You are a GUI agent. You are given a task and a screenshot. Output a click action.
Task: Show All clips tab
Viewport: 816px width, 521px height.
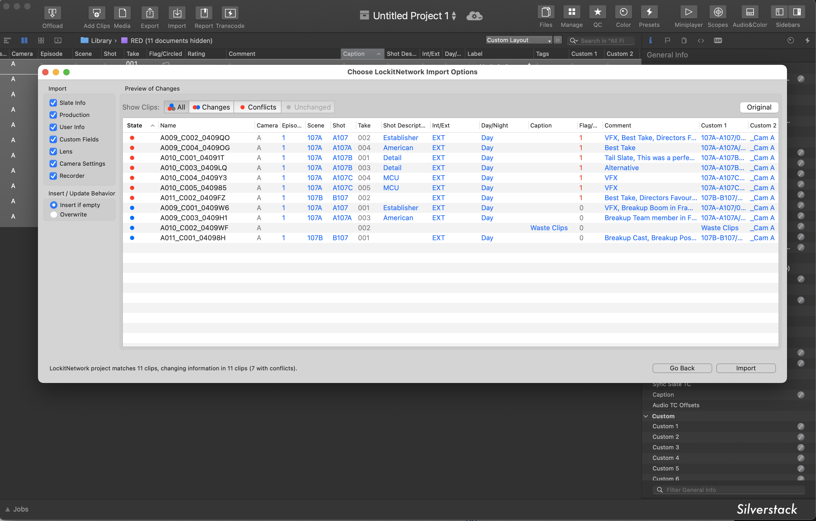(177, 107)
